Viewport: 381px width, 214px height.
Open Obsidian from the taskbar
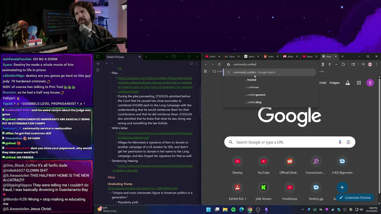[x=266, y=210]
